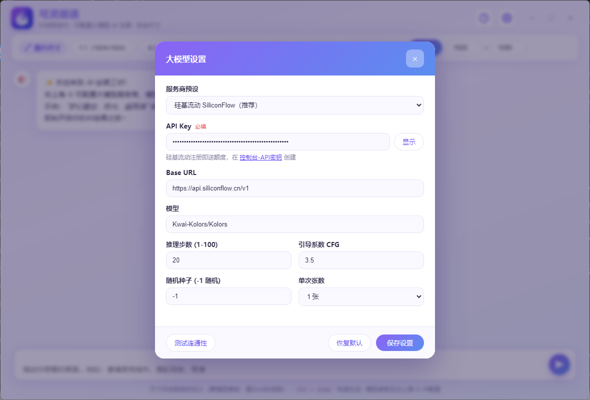Focus the API Key password field

pos(277,142)
